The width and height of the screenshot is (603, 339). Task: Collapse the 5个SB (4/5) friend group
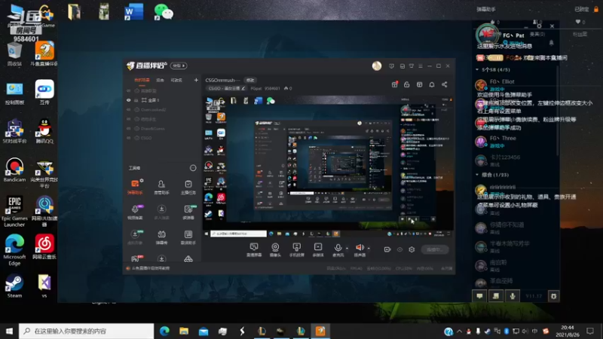click(477, 69)
